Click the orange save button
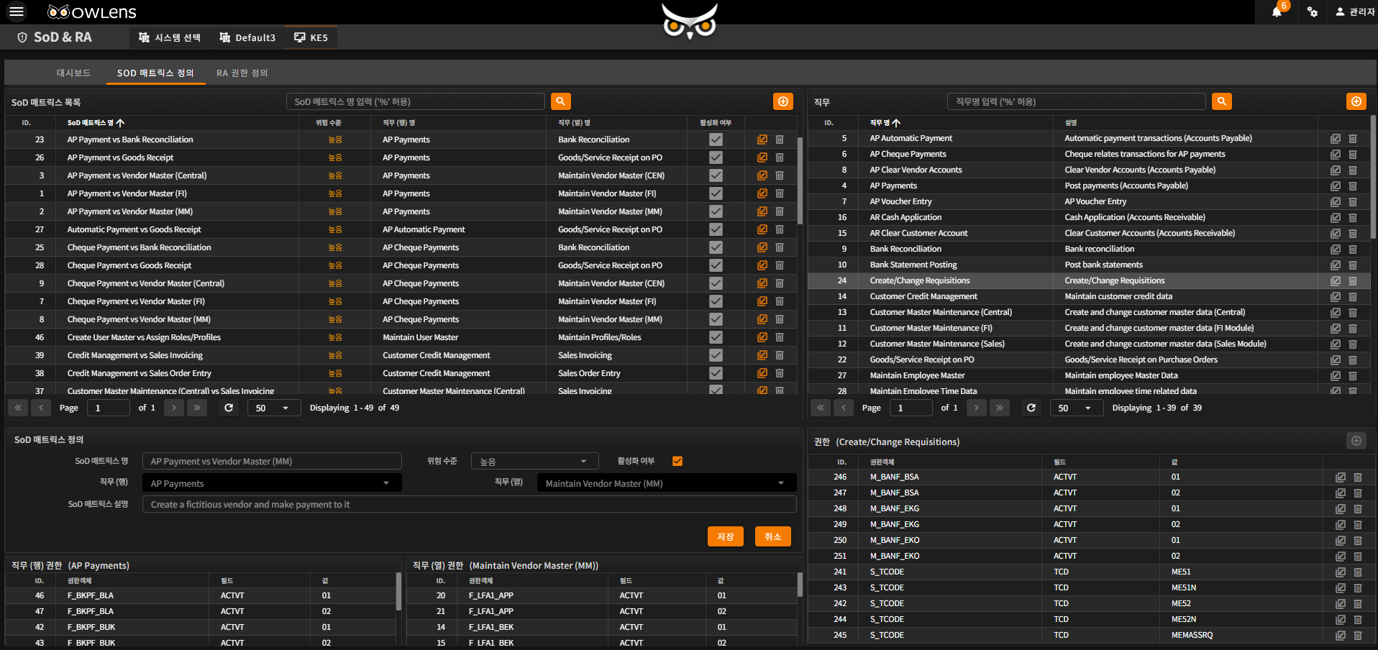Screen dimensions: 1378x650 [x=726, y=536]
